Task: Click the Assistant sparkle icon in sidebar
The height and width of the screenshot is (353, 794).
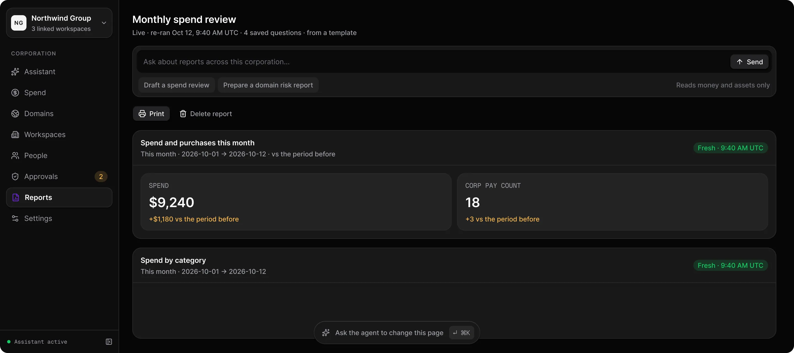Action: point(15,71)
